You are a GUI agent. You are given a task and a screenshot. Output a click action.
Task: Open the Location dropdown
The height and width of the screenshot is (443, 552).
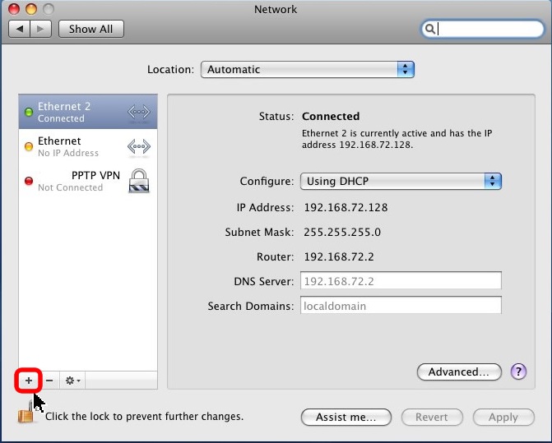(x=307, y=70)
